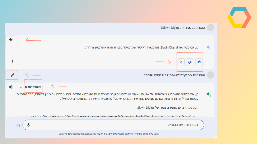Click the drafts chevron arrow

click(x=21, y=87)
